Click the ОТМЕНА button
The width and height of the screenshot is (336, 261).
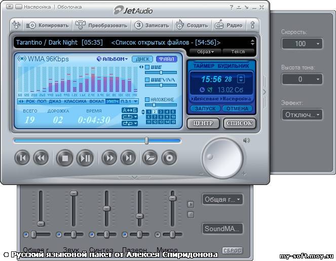pyautogui.click(x=237, y=108)
